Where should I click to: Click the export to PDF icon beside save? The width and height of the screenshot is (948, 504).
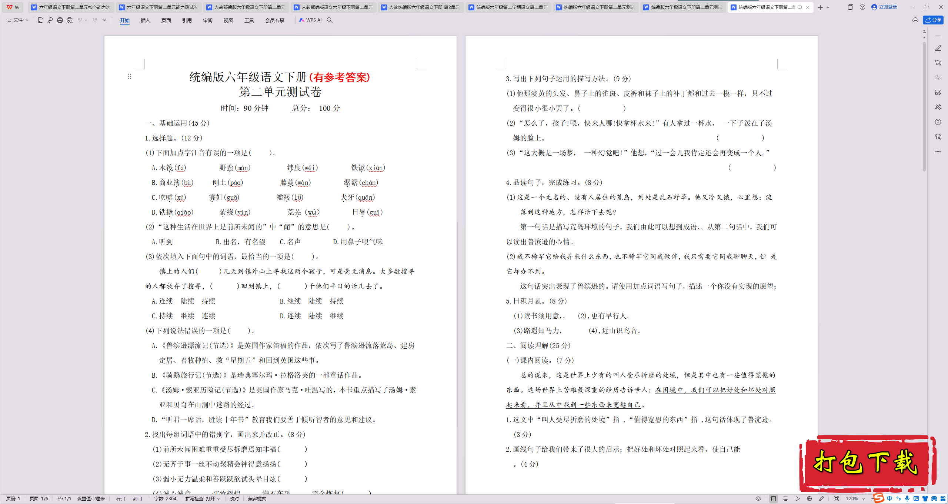tap(50, 20)
